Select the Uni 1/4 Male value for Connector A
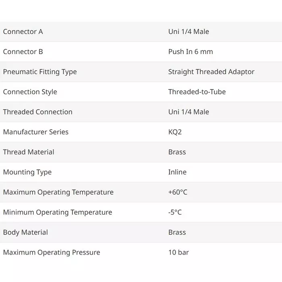 pyautogui.click(x=189, y=31)
